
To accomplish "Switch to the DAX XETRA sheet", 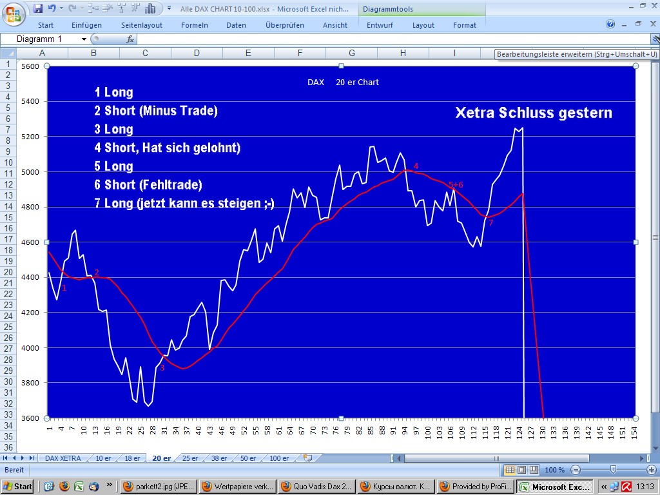I will [x=63, y=458].
